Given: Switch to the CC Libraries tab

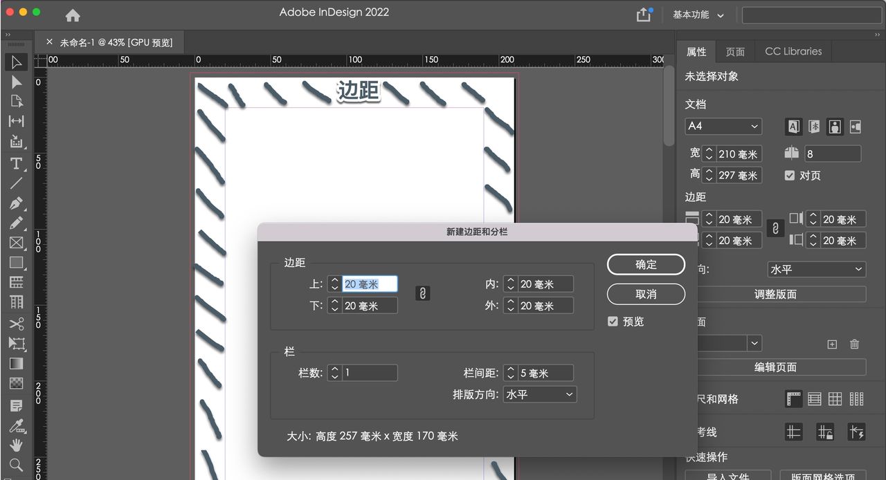Looking at the screenshot, I should 793,51.
